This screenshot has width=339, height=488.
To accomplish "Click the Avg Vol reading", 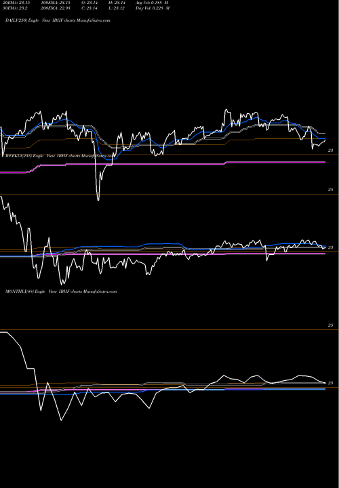I will click(152, 3).
